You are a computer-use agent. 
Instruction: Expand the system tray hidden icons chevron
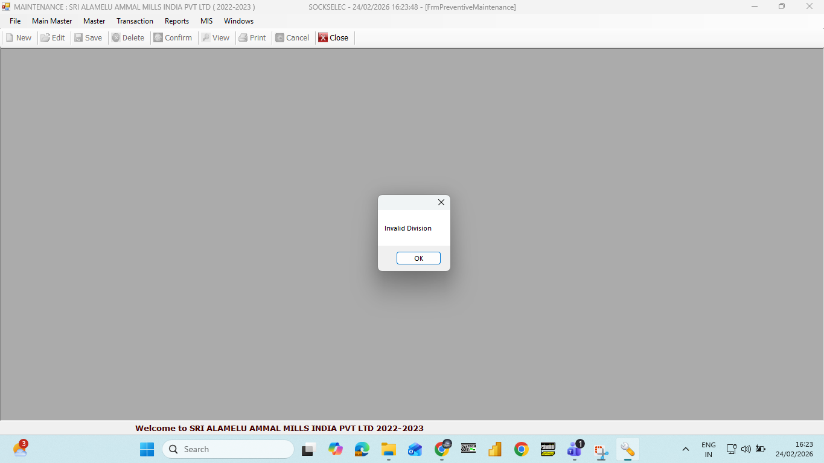(686, 449)
